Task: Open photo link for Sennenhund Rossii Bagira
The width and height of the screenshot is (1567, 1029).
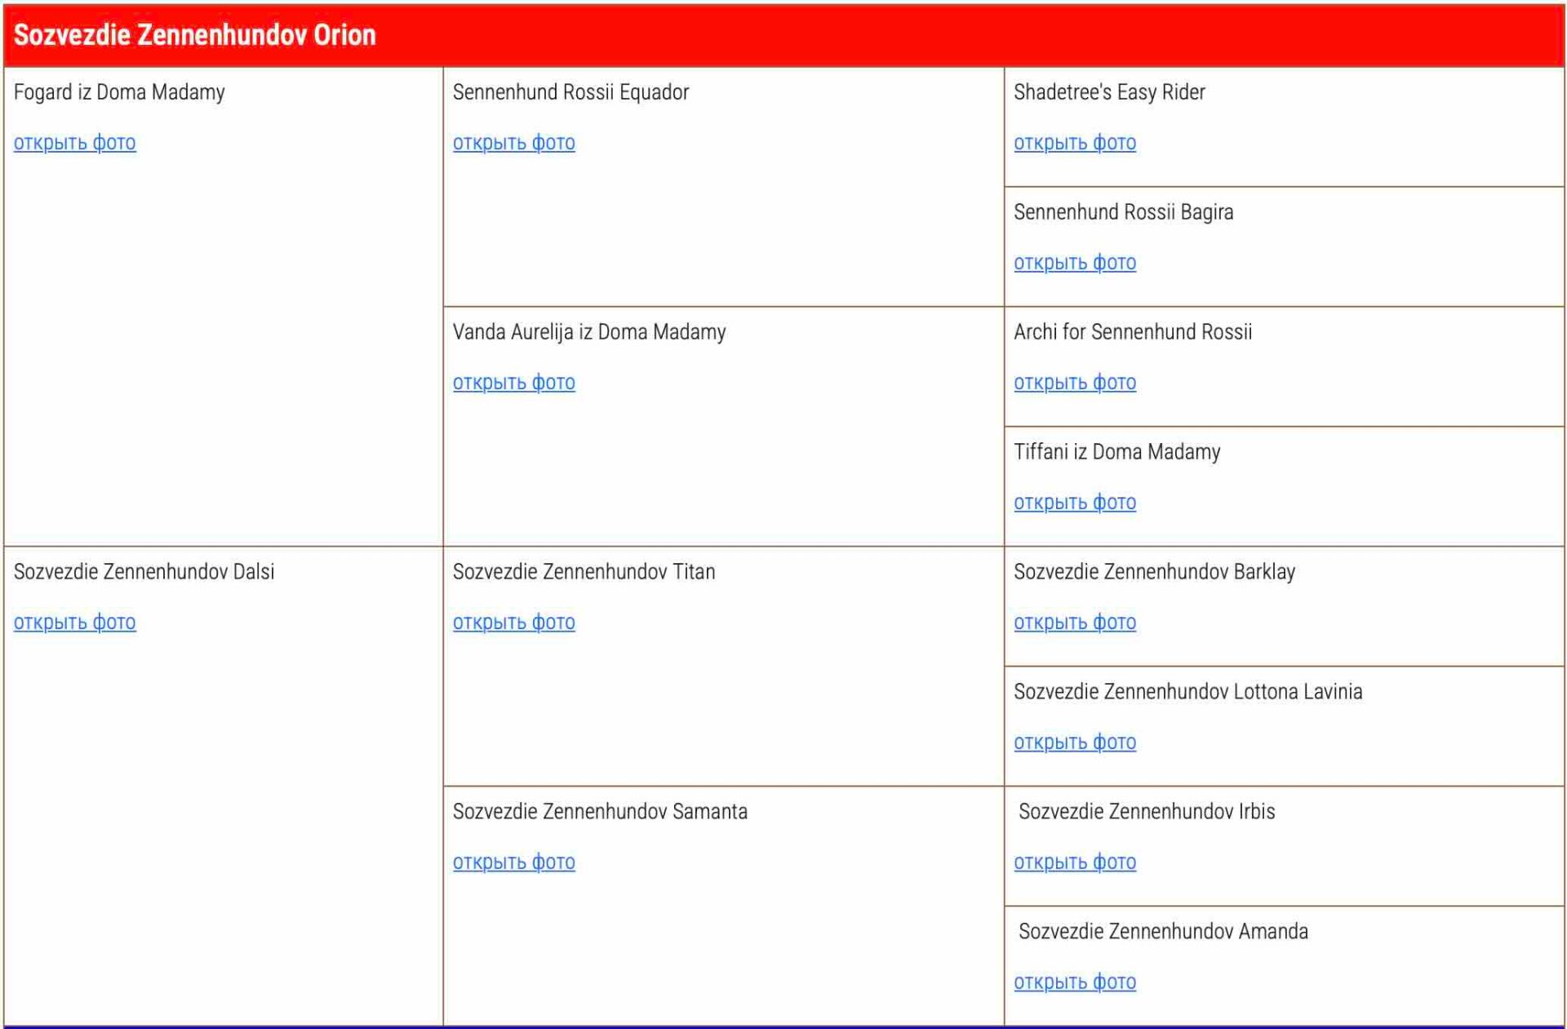Action: pyautogui.click(x=1075, y=263)
